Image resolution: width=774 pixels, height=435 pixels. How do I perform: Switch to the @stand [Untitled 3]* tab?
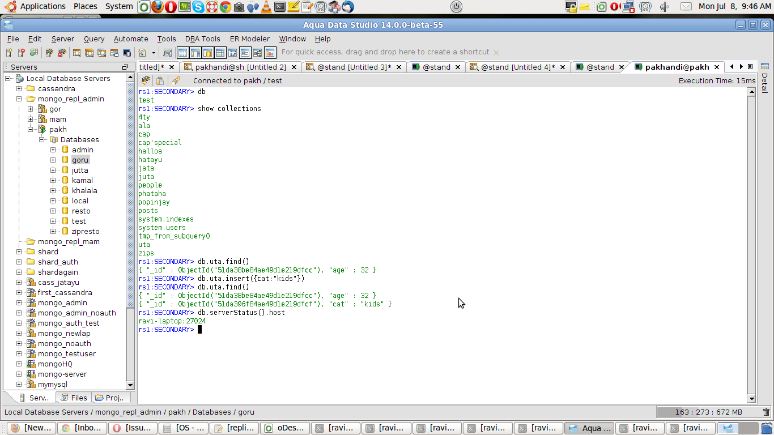pyautogui.click(x=354, y=67)
